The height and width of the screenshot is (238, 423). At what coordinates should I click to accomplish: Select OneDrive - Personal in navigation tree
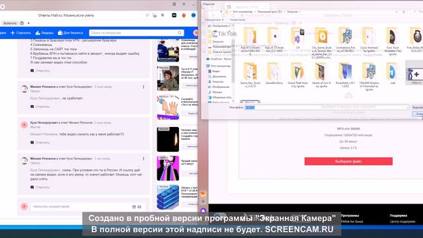pyautogui.click(x=219, y=59)
